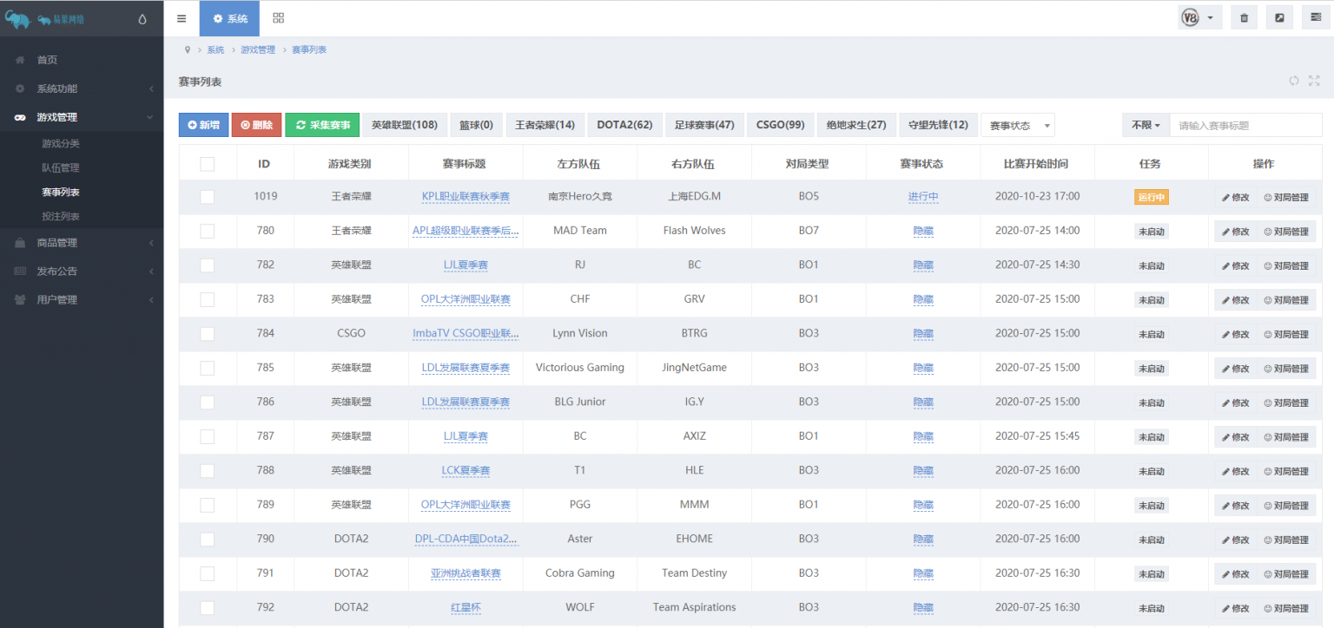
Task: Open the refresh icon on 赛事列表 panel
Action: click(x=1294, y=81)
